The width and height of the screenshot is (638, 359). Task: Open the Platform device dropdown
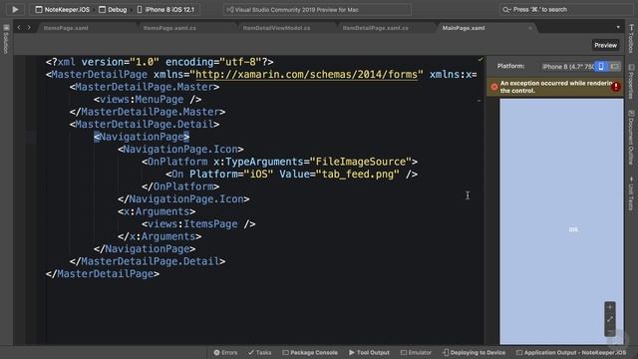[568, 67]
